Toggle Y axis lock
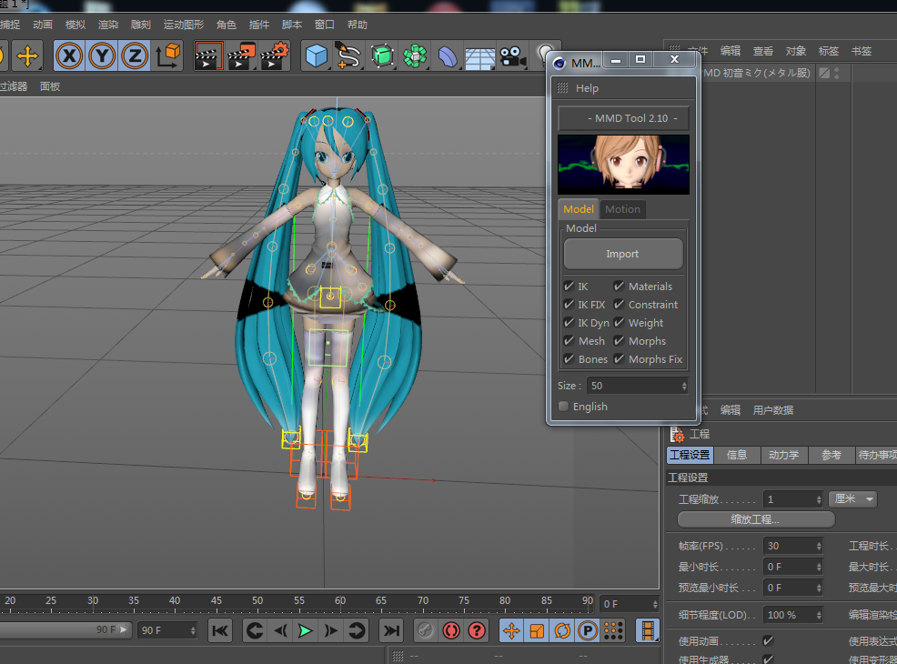The image size is (897, 664). point(102,56)
